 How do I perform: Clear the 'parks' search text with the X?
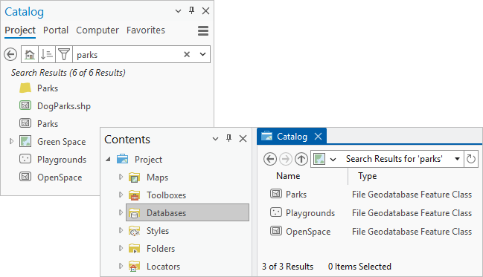tap(187, 54)
